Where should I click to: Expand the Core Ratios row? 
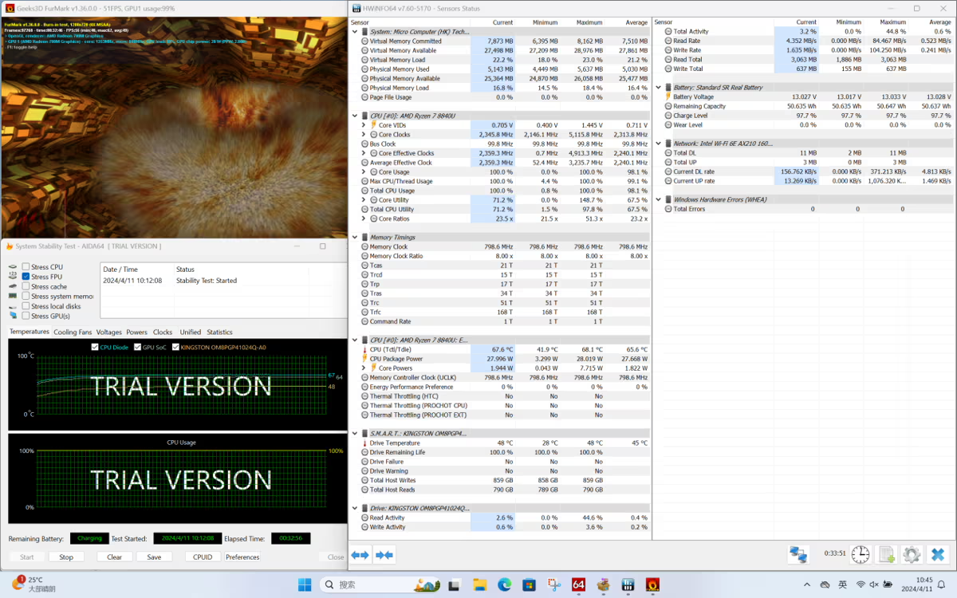click(x=364, y=218)
